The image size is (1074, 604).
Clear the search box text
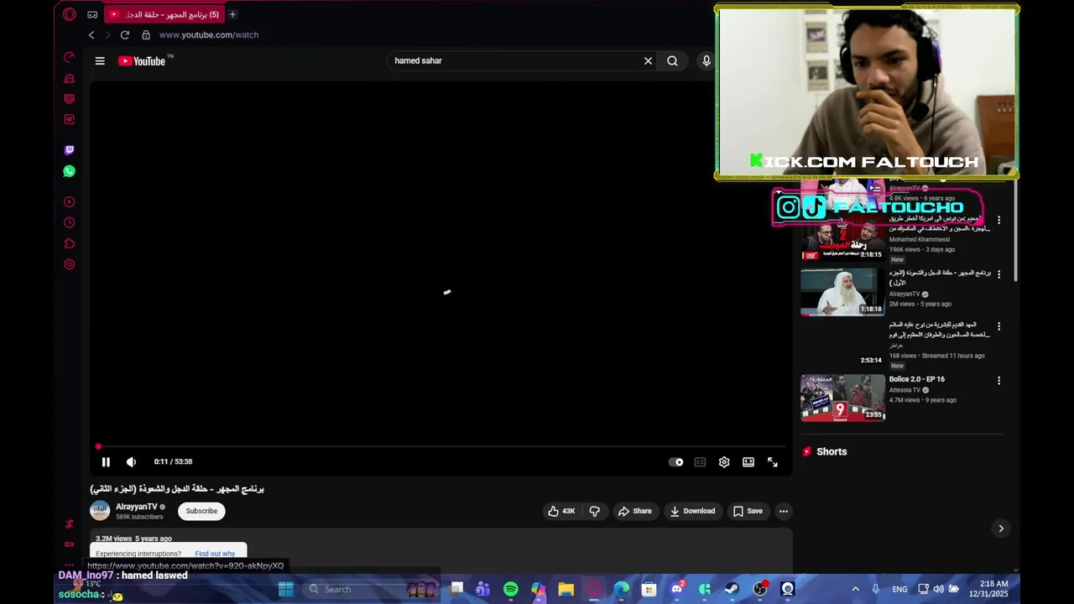tap(648, 60)
